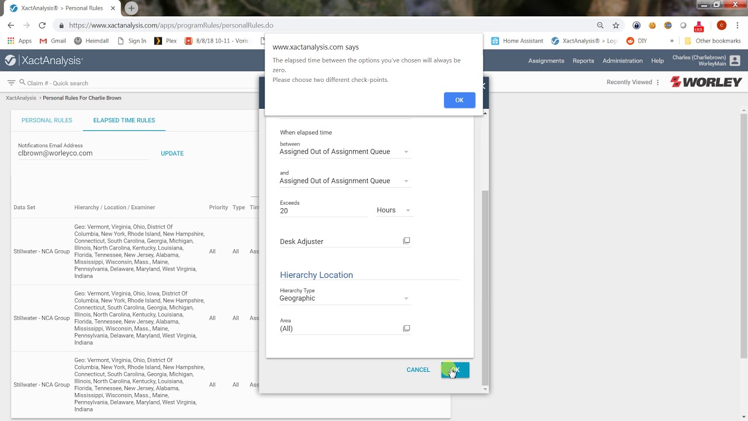The image size is (748, 421).
Task: Open the Plex bookmark
Action: [165, 41]
